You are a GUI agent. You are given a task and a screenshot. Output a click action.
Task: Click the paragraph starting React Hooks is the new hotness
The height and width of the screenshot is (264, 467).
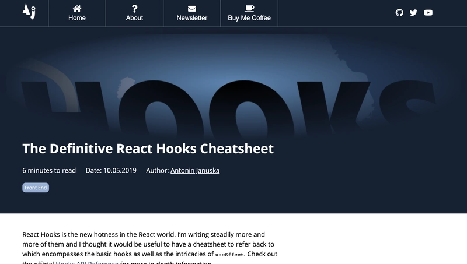coord(150,248)
